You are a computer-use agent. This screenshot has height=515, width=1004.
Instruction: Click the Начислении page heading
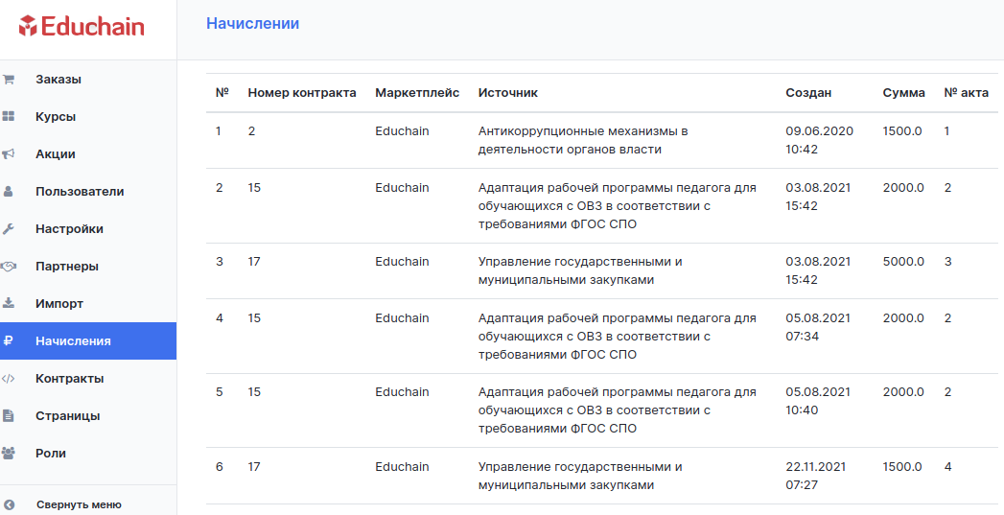coord(253,24)
